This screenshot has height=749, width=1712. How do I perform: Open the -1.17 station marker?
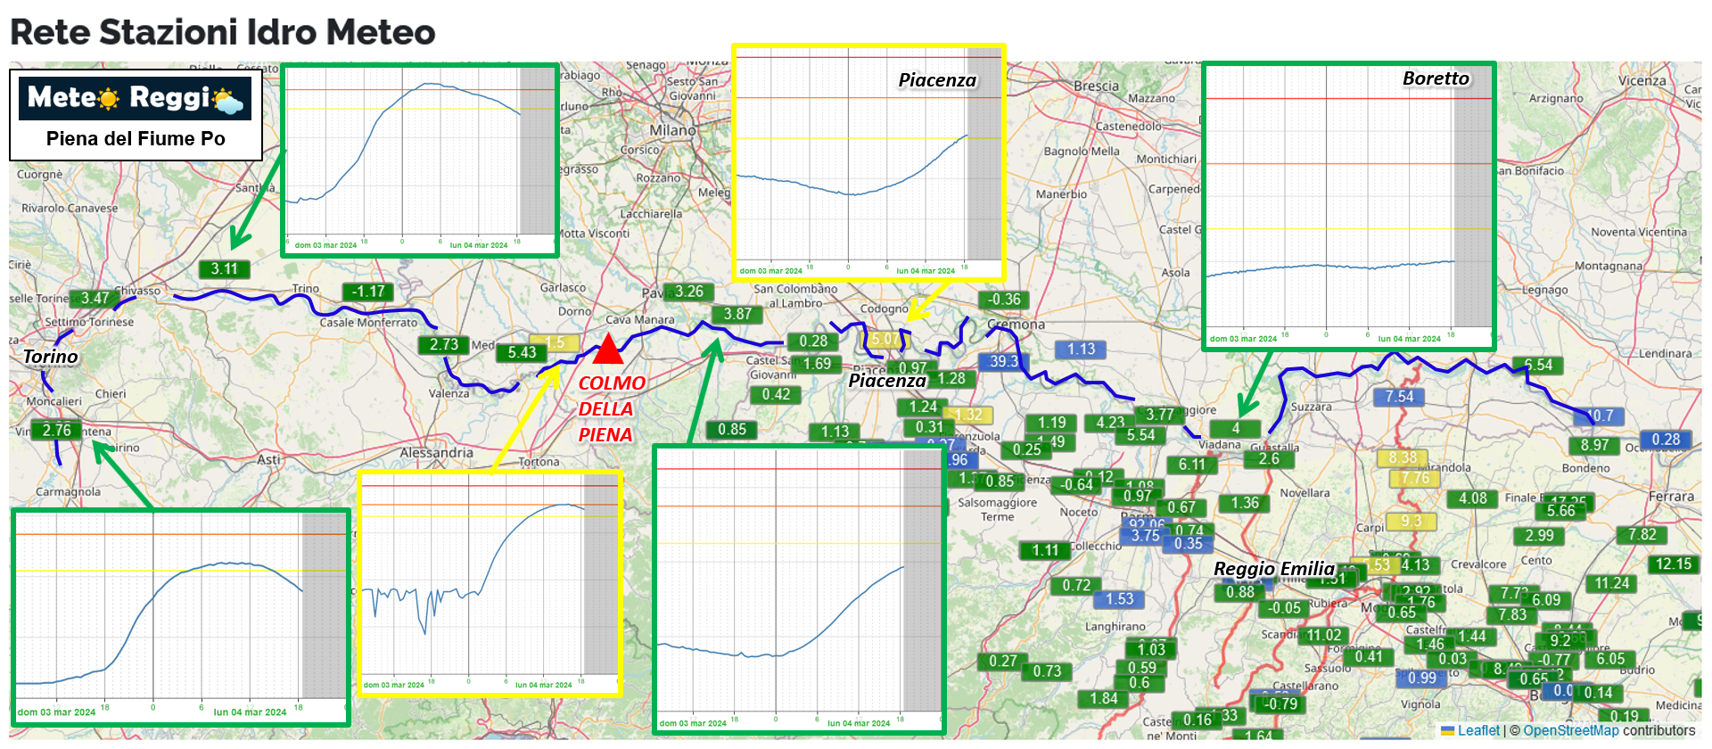click(368, 292)
